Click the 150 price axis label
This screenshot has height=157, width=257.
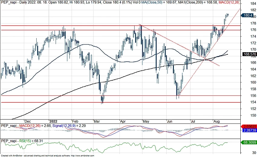click(253, 115)
